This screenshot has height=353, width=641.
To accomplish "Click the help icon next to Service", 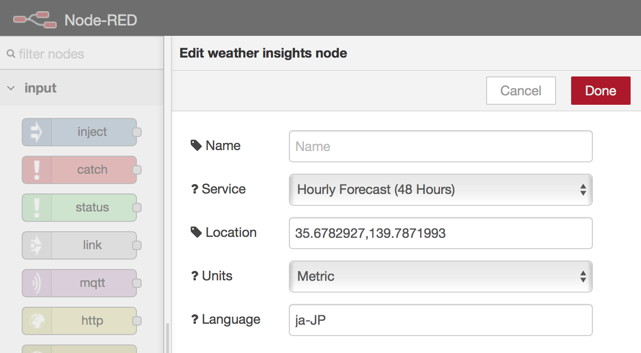I will click(x=194, y=188).
